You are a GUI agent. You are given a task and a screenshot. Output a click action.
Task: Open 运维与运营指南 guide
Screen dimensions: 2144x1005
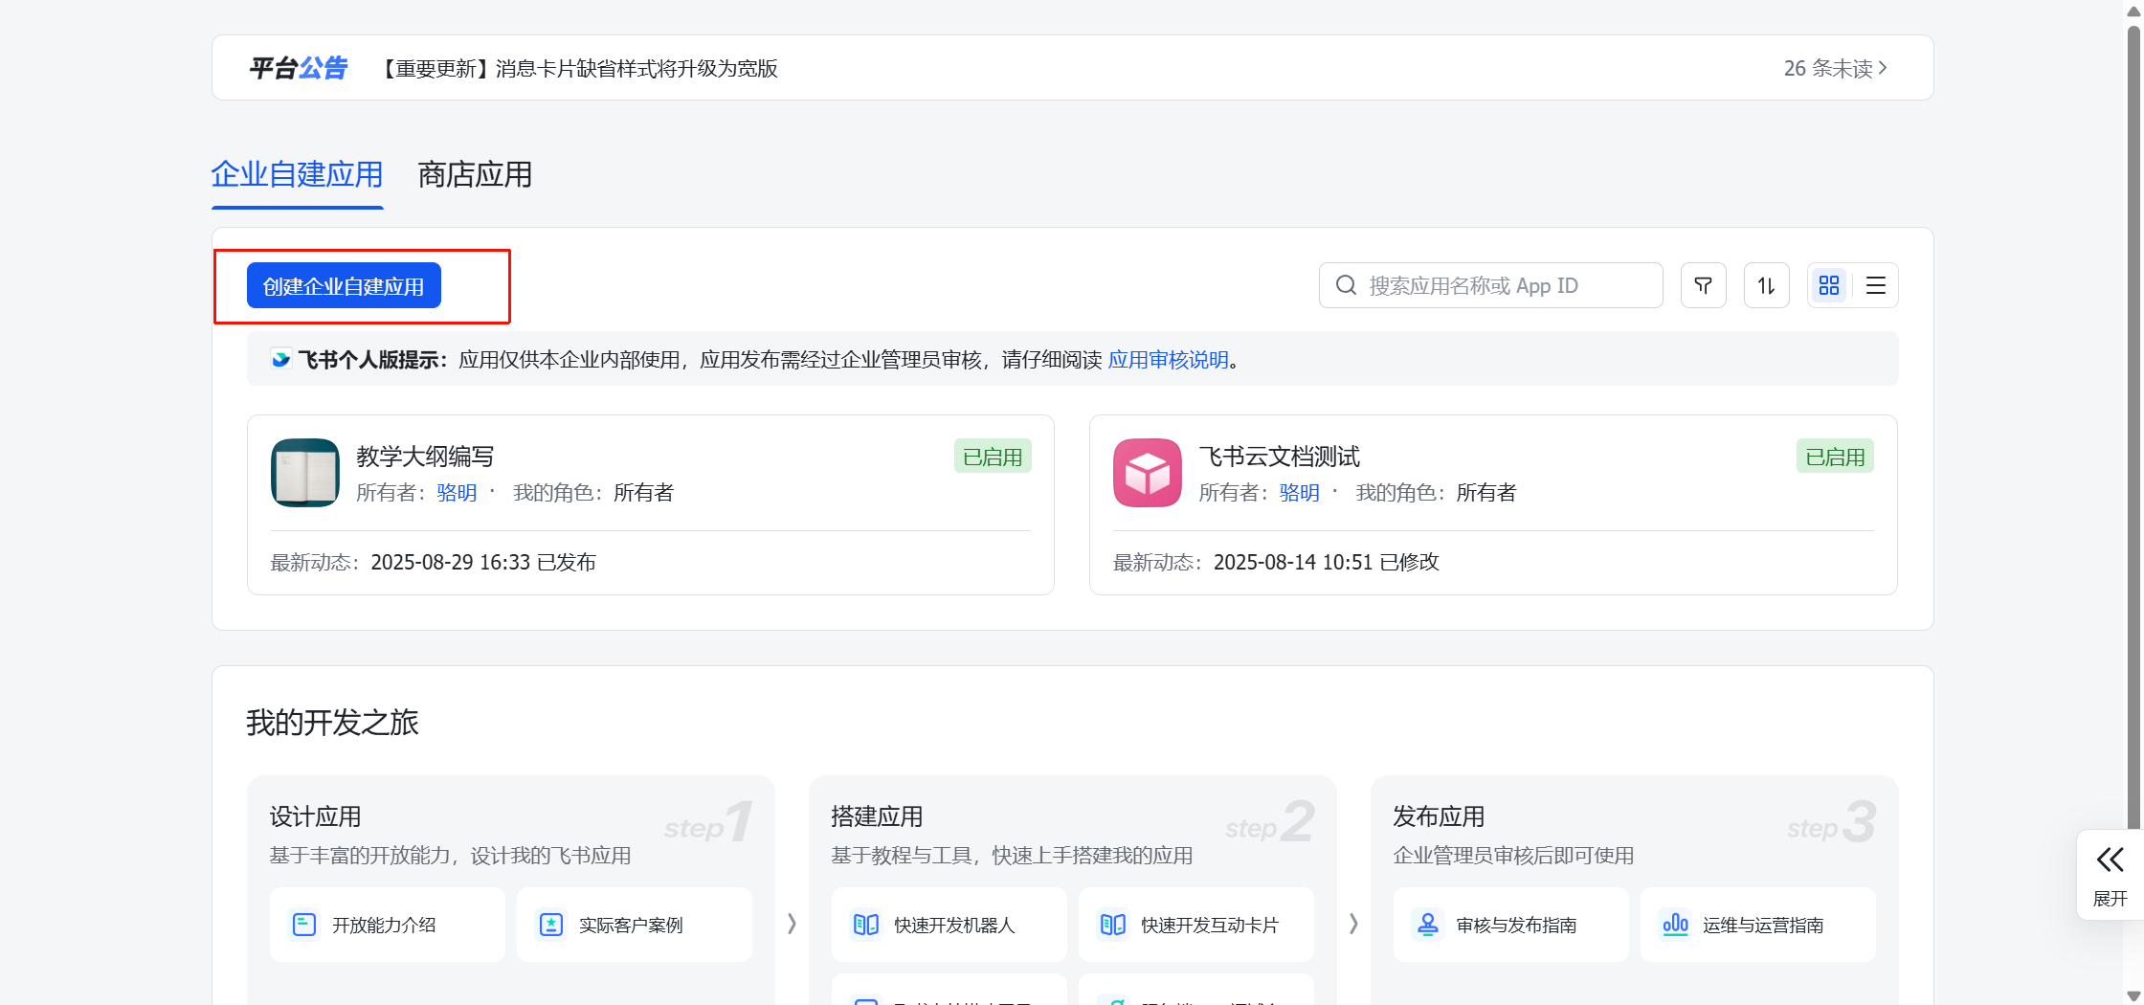pyautogui.click(x=1757, y=925)
